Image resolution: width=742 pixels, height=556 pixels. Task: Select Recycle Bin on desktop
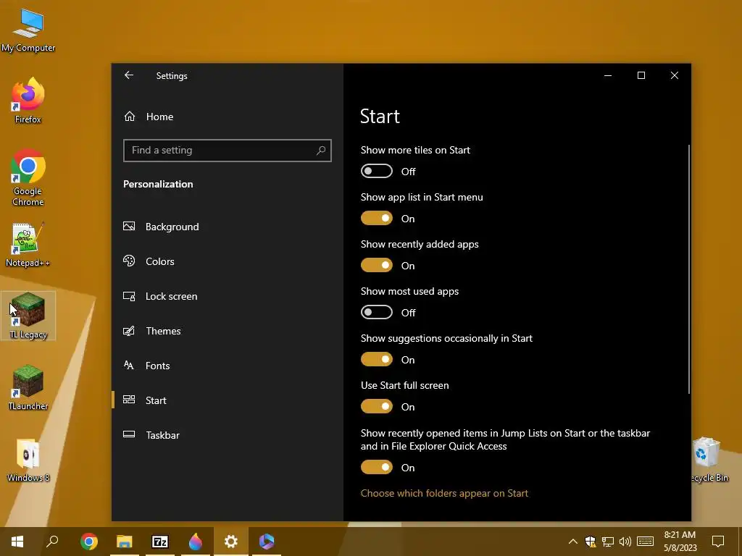coord(709,460)
